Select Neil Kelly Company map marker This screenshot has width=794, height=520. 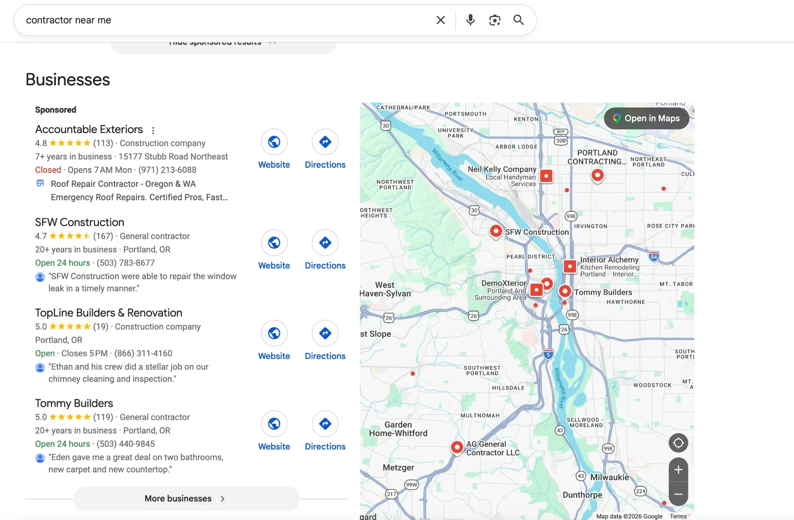(546, 176)
